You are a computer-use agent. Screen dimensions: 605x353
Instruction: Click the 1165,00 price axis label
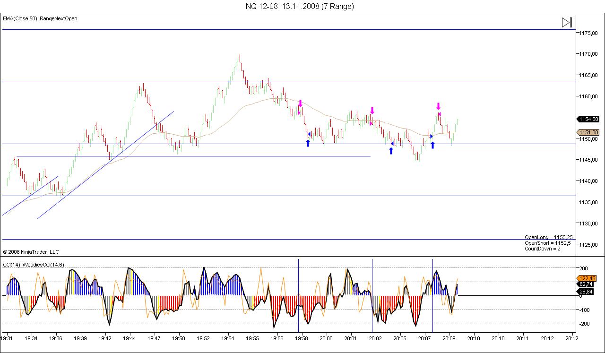(x=589, y=75)
